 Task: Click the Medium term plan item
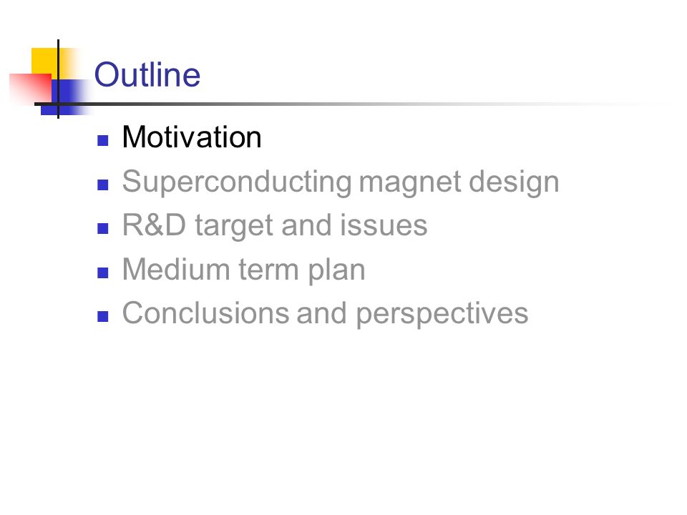coord(243,270)
